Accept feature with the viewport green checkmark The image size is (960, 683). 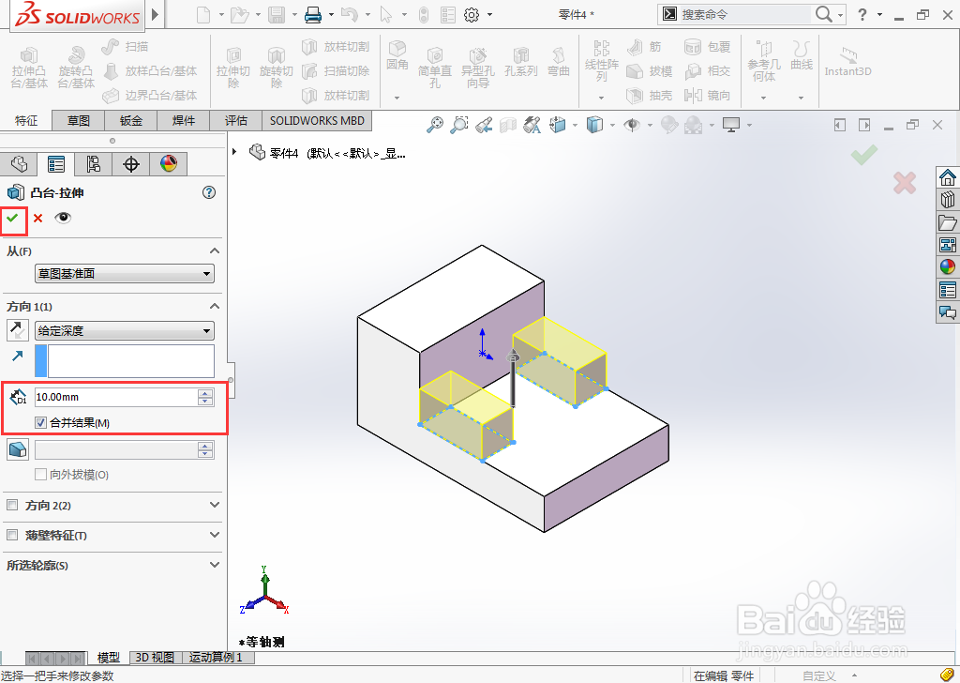(863, 155)
